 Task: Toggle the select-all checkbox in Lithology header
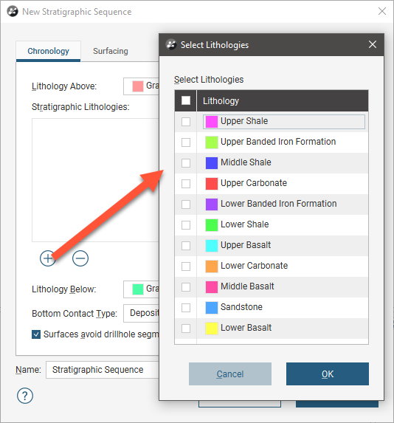point(186,100)
